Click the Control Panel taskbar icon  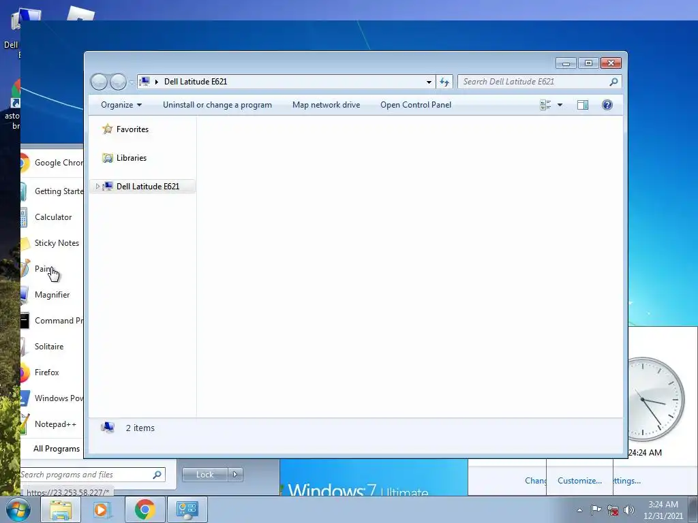pos(187,509)
